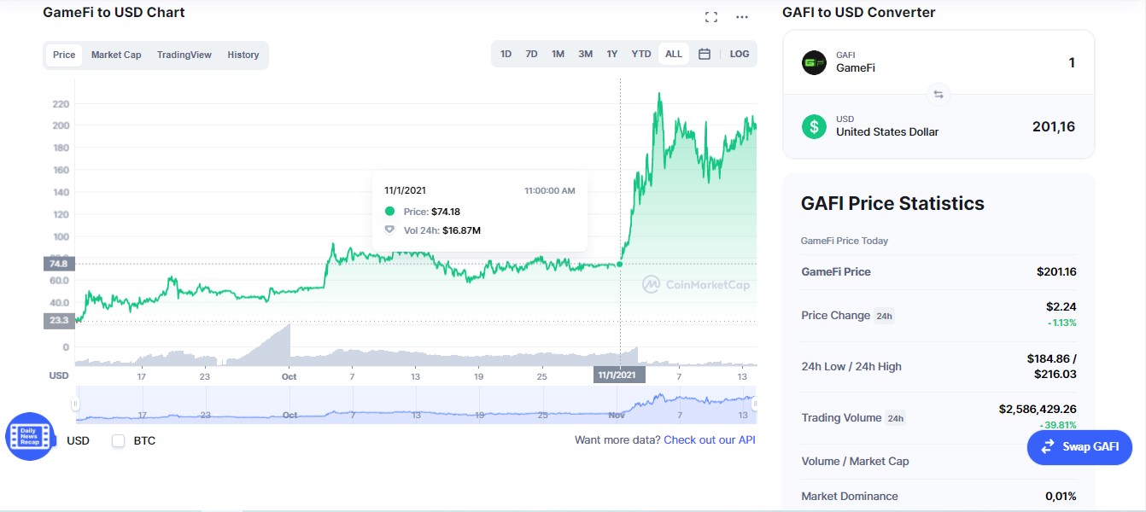Screen dimensions: 1146x512
Task: Select the 7D time range
Action: (x=531, y=54)
